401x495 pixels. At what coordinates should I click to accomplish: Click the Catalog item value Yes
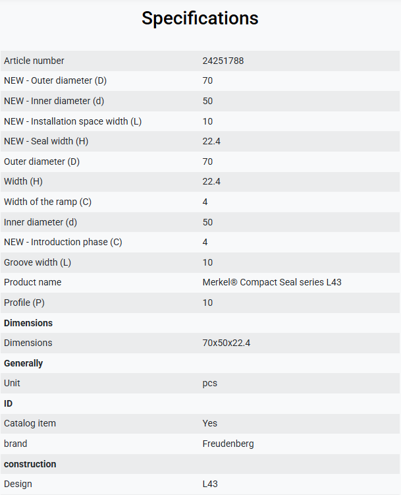tap(209, 423)
